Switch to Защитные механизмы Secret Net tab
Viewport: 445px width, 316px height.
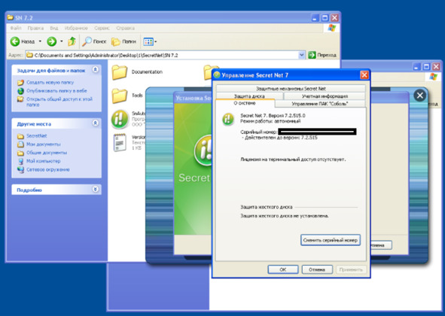pos(291,89)
